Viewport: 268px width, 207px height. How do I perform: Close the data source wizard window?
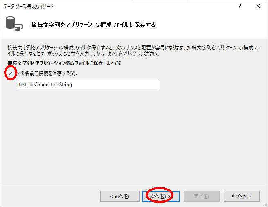click(258, 6)
